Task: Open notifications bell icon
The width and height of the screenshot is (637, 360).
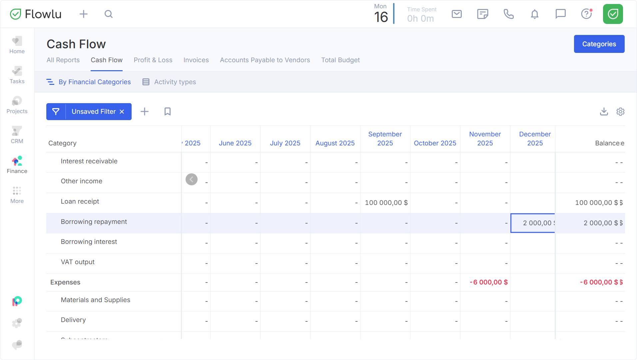Action: 534,14
